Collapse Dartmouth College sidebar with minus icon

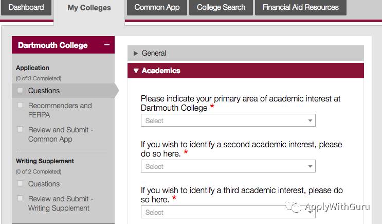pyautogui.click(x=107, y=45)
